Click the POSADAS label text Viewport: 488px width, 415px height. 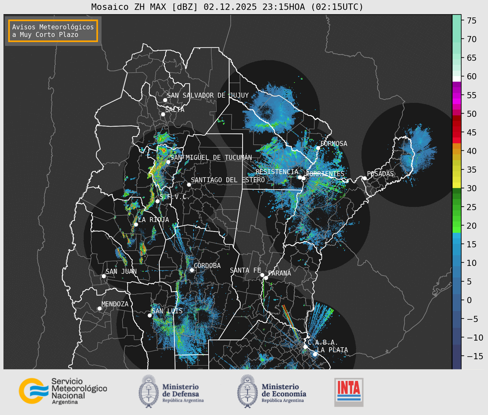click(x=380, y=174)
